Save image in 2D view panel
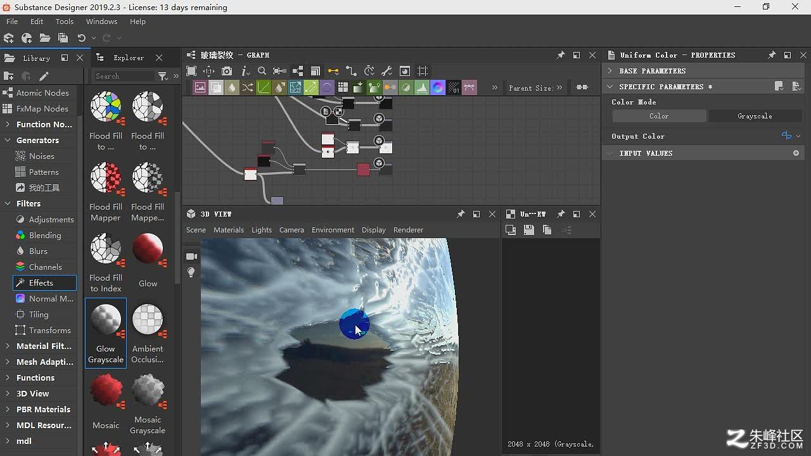Viewport: 811px width, 456px height. (x=529, y=231)
